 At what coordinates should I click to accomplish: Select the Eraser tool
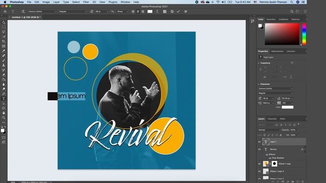4,75
